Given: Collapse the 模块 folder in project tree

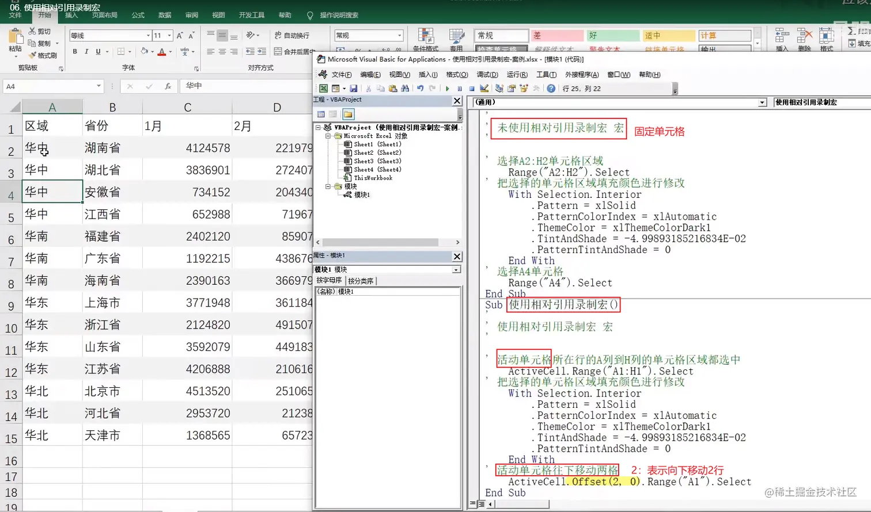Looking at the screenshot, I should click(328, 186).
